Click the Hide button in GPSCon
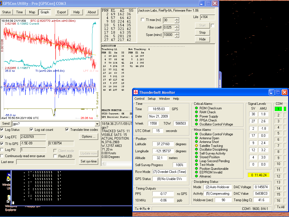Screen dimensions: 289x217 [202, 39]
